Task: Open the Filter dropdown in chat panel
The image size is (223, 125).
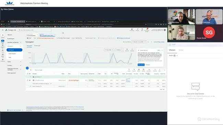Action: tap(173, 56)
